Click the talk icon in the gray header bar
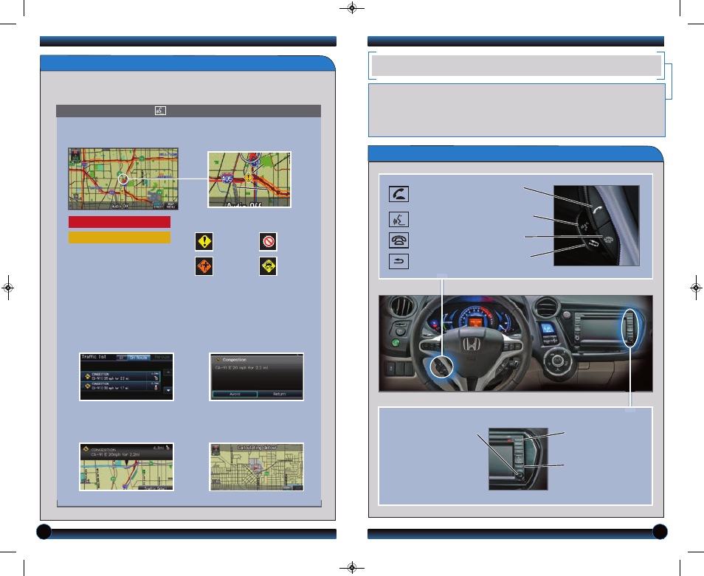704x576 pixels. pyautogui.click(x=160, y=111)
